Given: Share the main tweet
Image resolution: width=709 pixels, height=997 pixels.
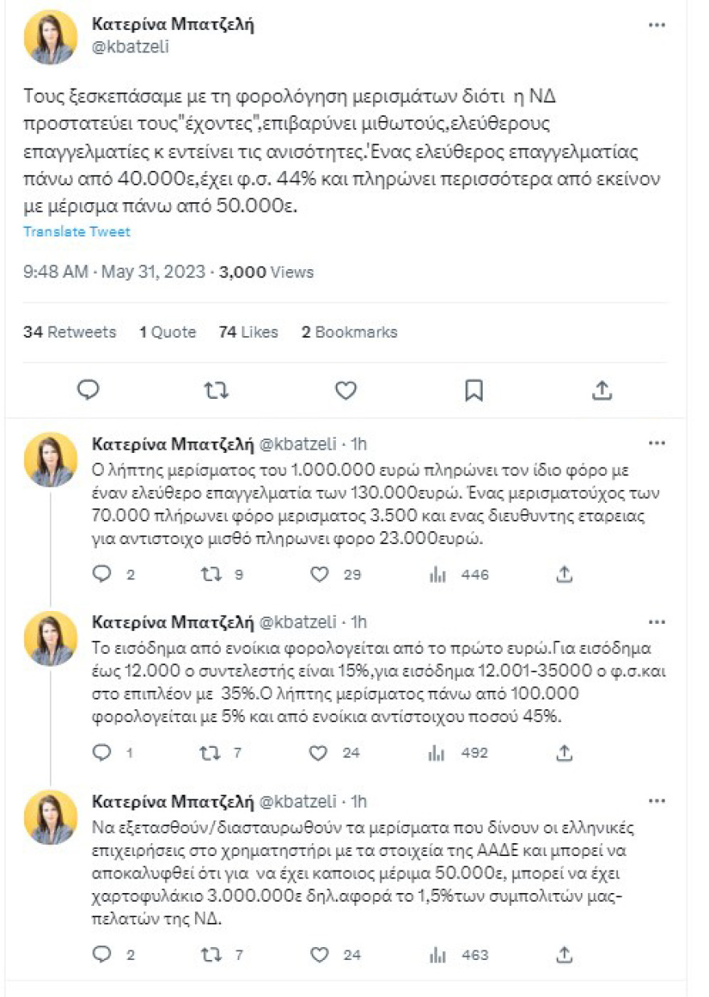Looking at the screenshot, I should (602, 391).
